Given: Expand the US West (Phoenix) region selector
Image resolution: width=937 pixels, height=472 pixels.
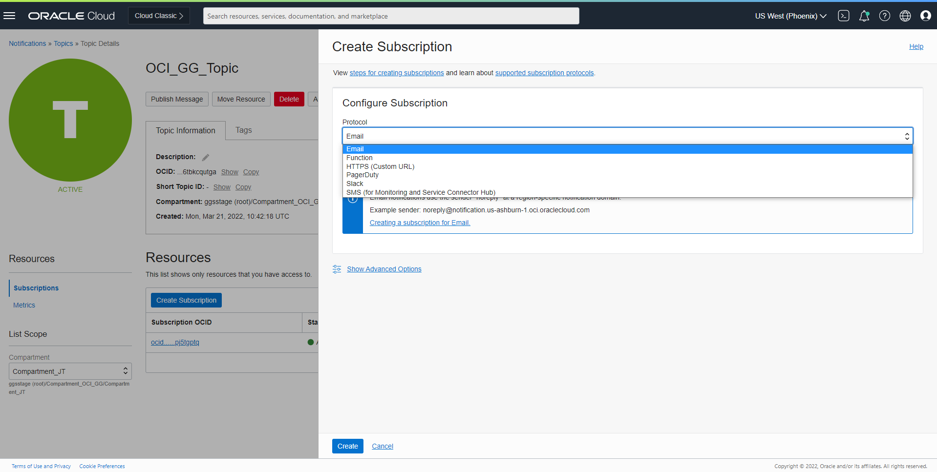Looking at the screenshot, I should (790, 16).
